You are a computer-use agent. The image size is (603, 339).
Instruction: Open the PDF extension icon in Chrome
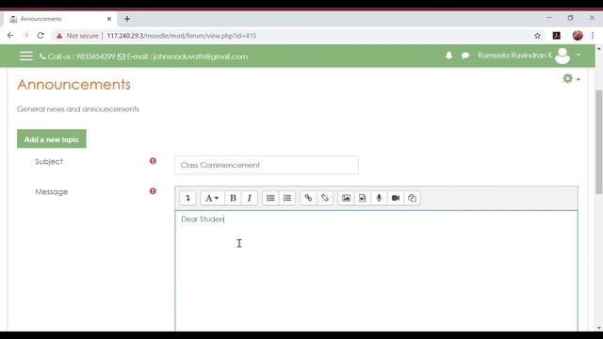click(x=557, y=36)
